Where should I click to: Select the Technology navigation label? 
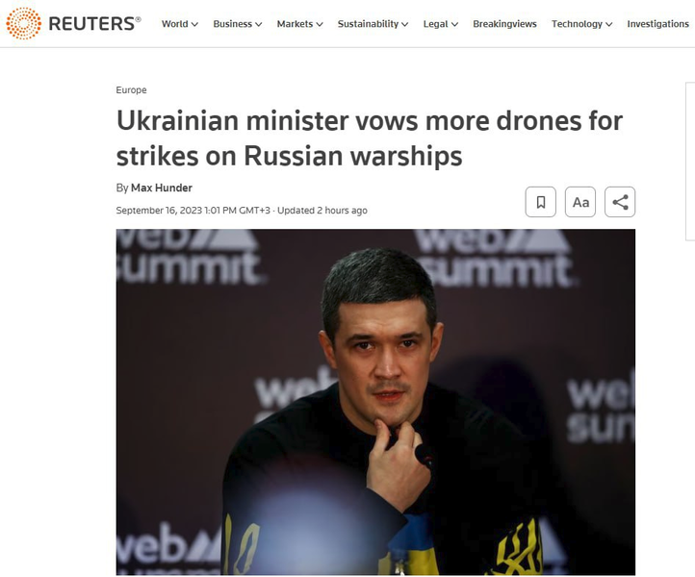click(577, 24)
